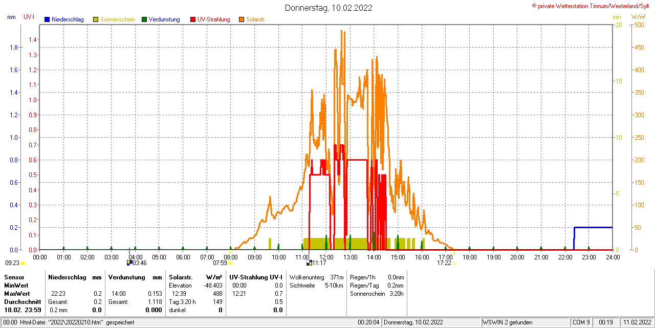Click the Solarstr. max time 12:39

[x=179, y=294]
